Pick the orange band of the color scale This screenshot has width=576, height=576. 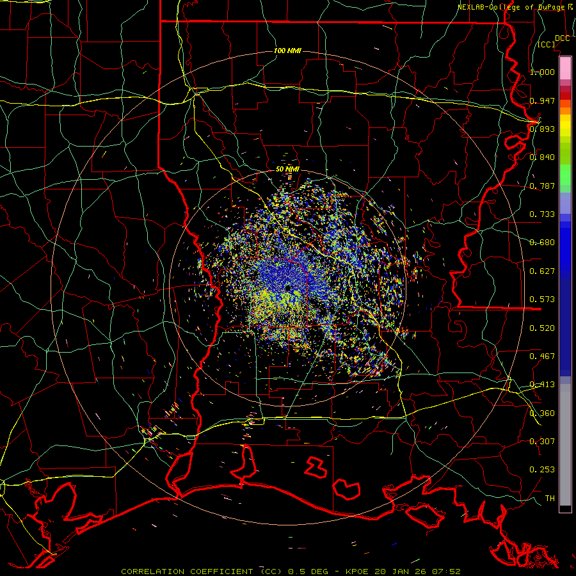point(565,108)
